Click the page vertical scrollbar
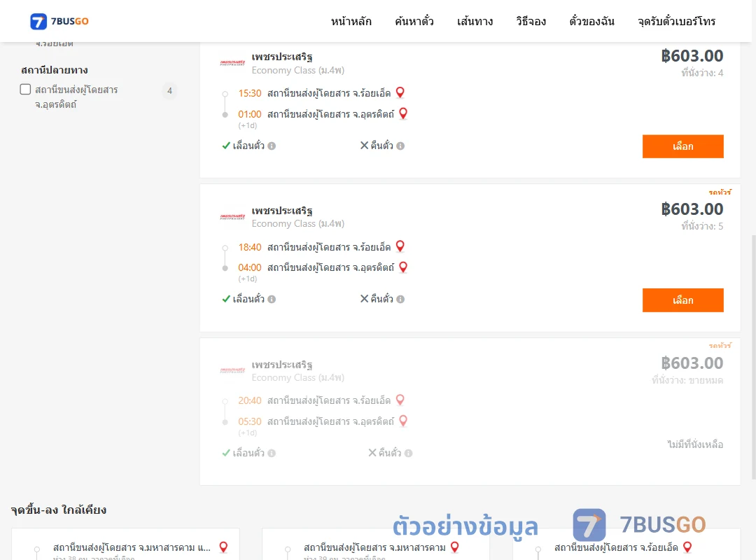The image size is (756, 560). [753, 357]
